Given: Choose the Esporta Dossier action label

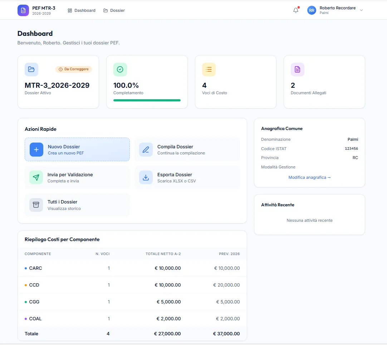Looking at the screenshot, I should point(175,174).
